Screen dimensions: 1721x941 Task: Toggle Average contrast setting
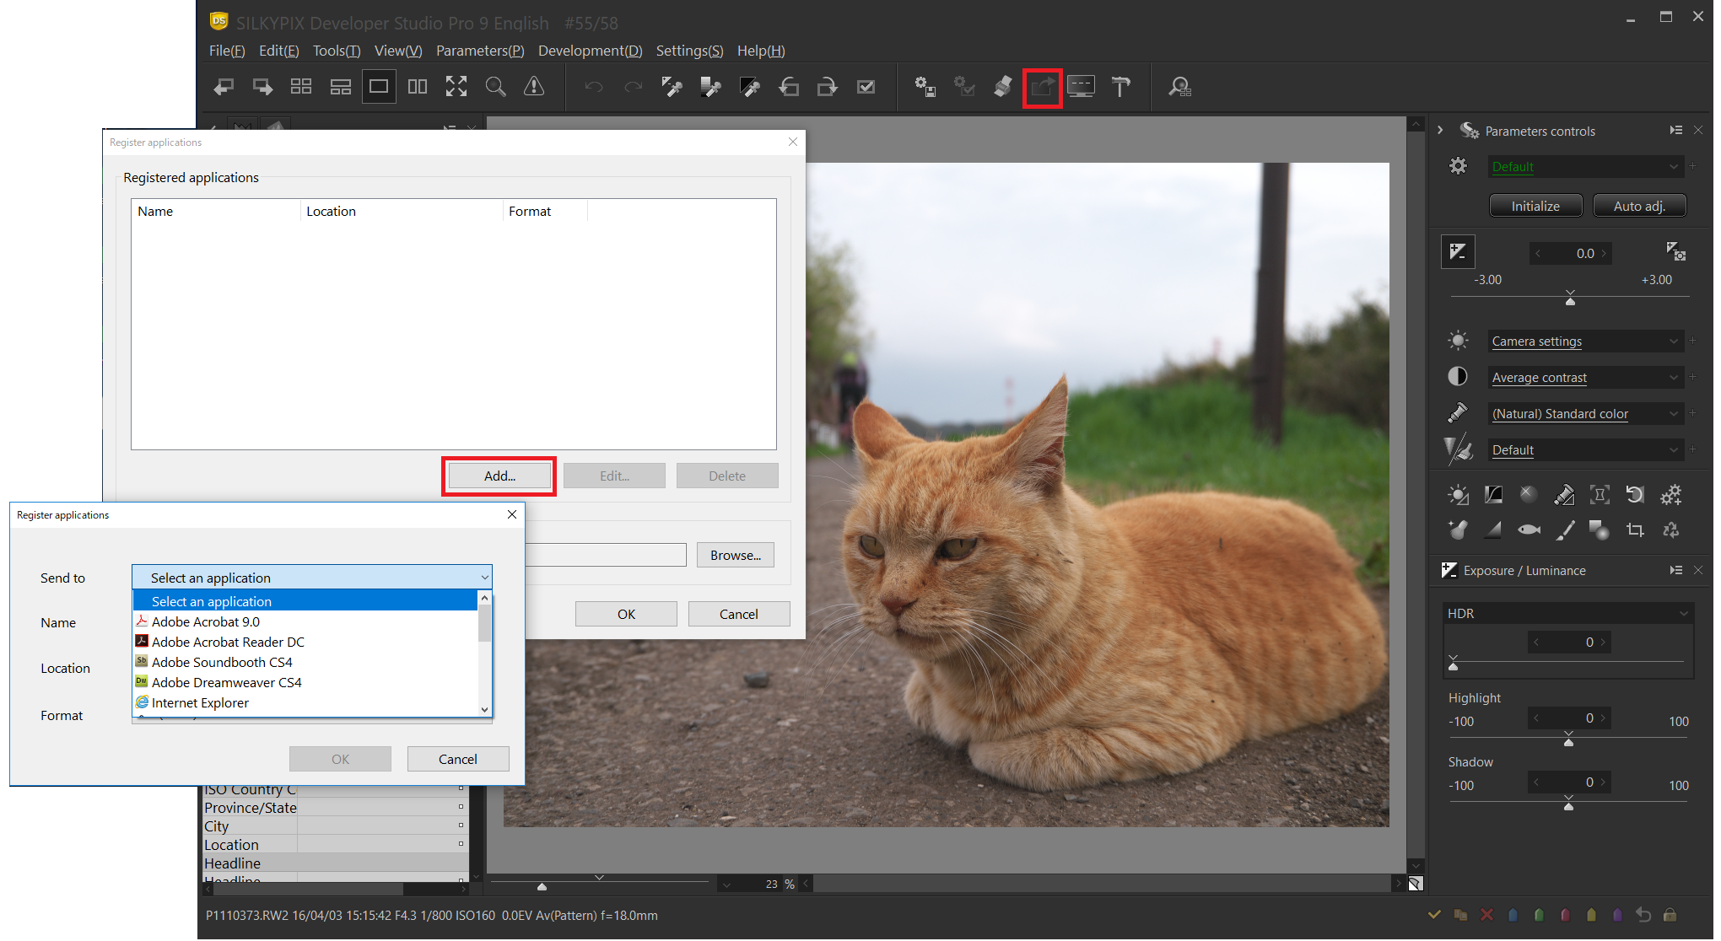click(x=1458, y=377)
